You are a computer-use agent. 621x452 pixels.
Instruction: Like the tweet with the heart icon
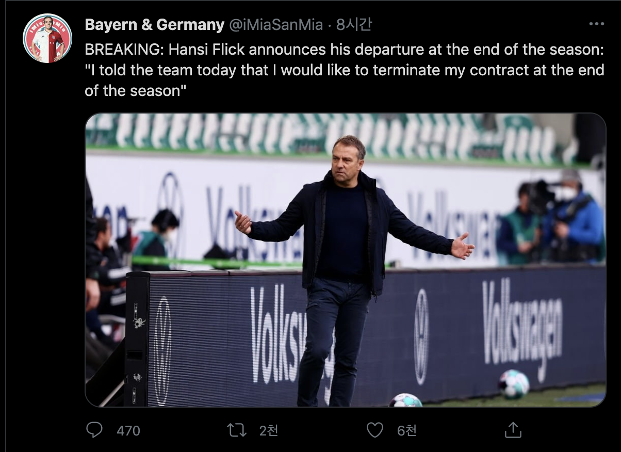[375, 430]
